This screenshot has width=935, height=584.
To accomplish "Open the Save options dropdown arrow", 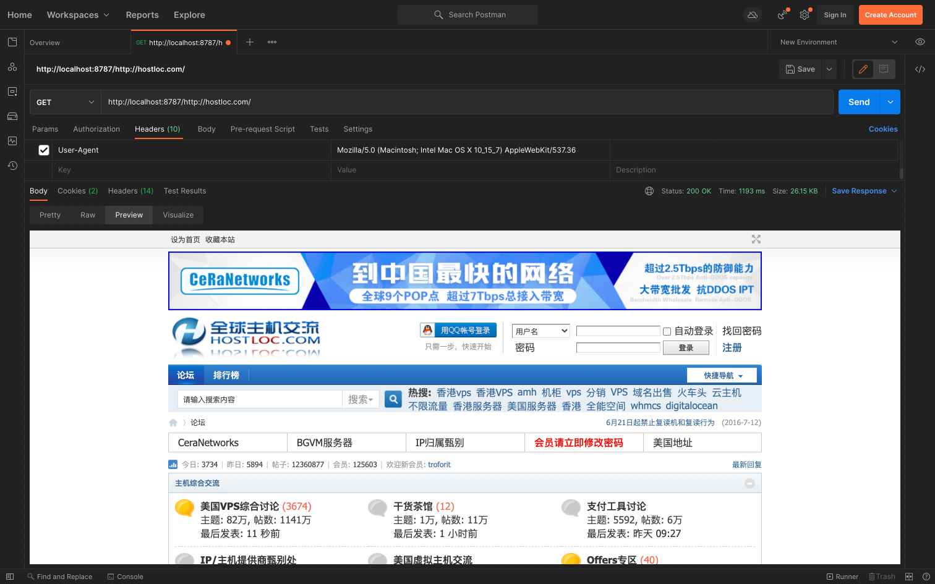I will [x=829, y=69].
